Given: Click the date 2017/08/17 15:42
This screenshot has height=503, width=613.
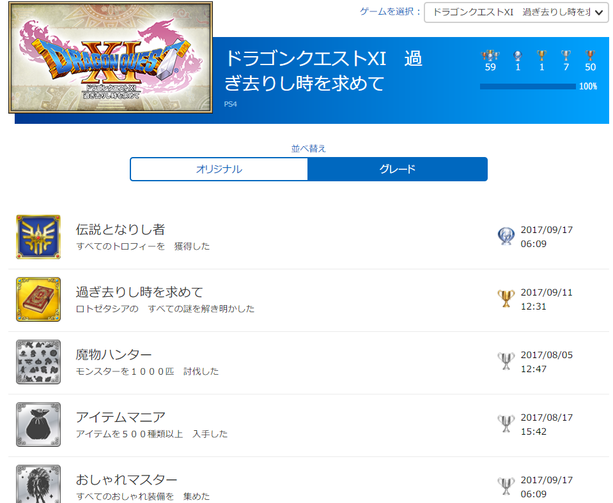Looking at the screenshot, I should pos(547,424).
